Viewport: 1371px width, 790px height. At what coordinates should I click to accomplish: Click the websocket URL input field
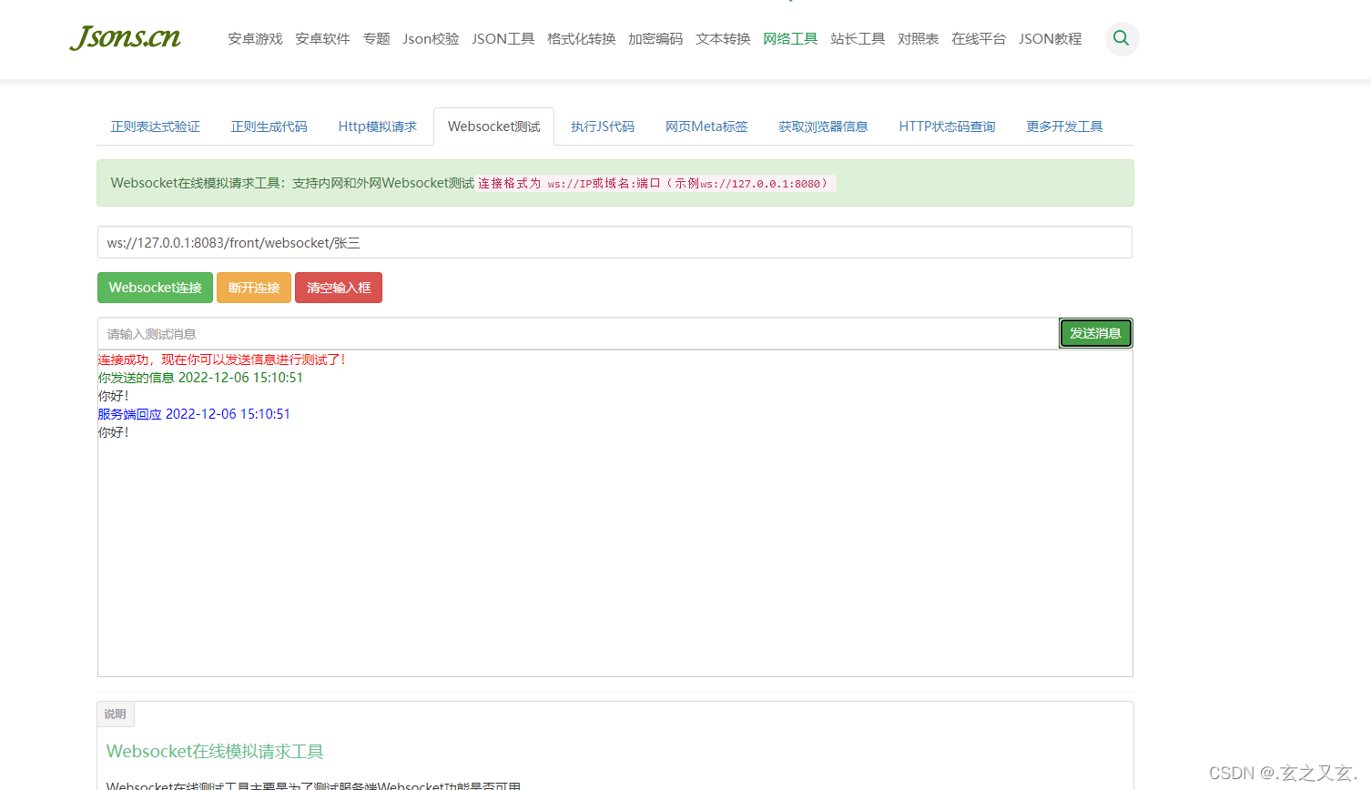(614, 242)
